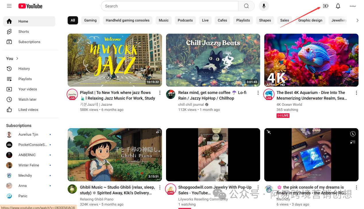Add pink console video to queue
Screen dimensions: 364x209
tap(353, 142)
